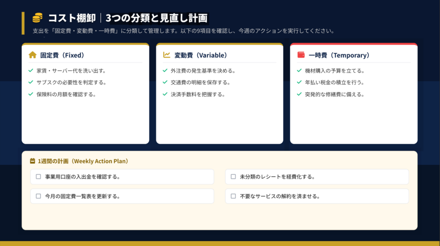Click the checkmark next to 家賃・サーバー代を洗い出す
The width and height of the screenshot is (440, 246).
(31, 70)
